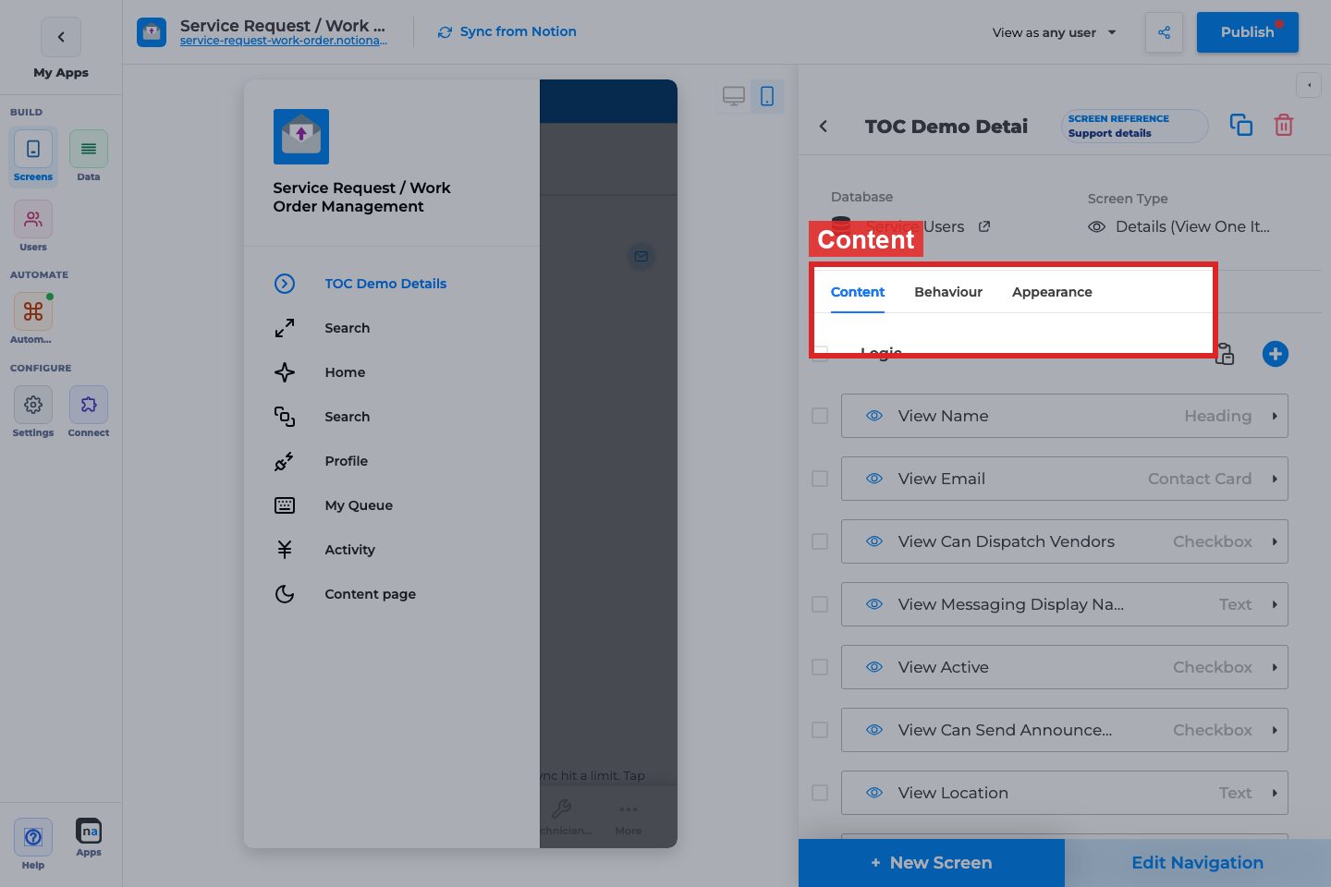Click the paste clipboard icon
This screenshot has height=887, width=1331.
click(x=1225, y=354)
